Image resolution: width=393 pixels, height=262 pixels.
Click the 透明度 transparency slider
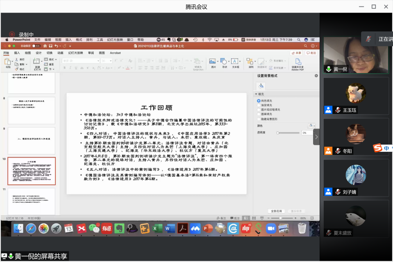[x=289, y=133]
